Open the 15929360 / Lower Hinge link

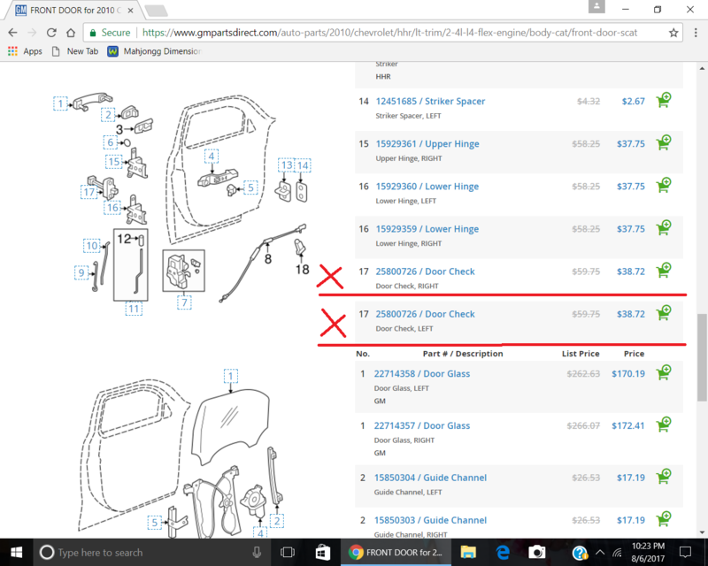click(x=427, y=186)
